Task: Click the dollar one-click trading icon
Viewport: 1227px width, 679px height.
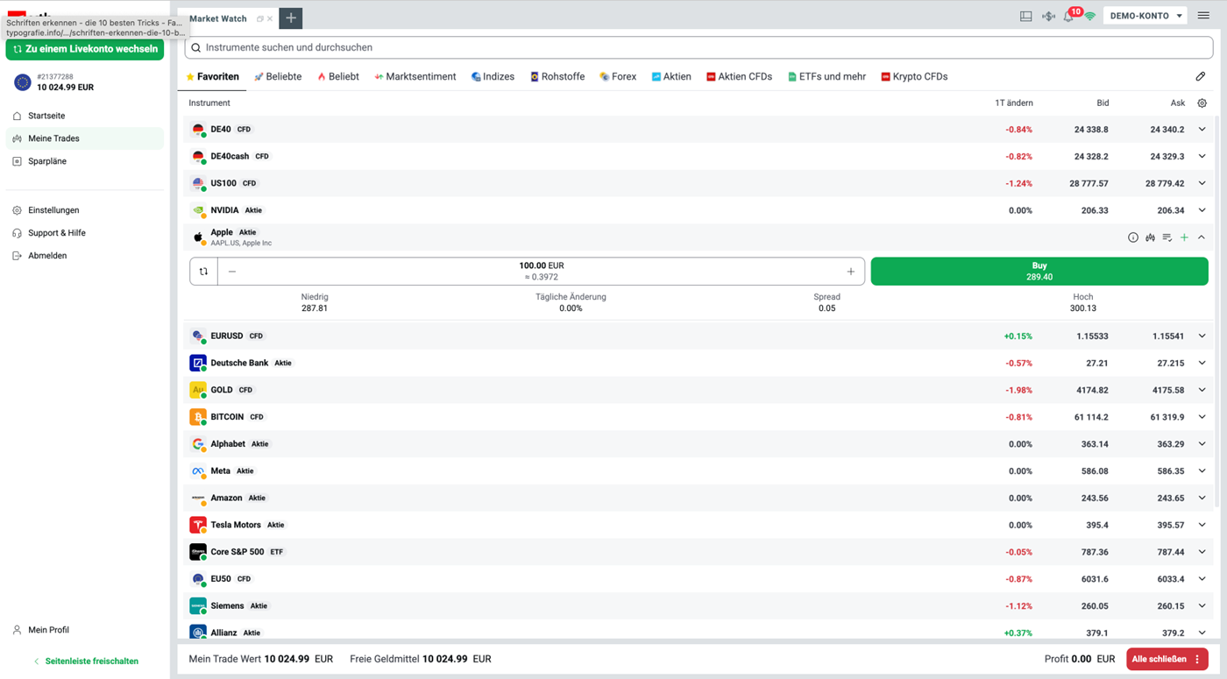Action: click(x=1048, y=16)
